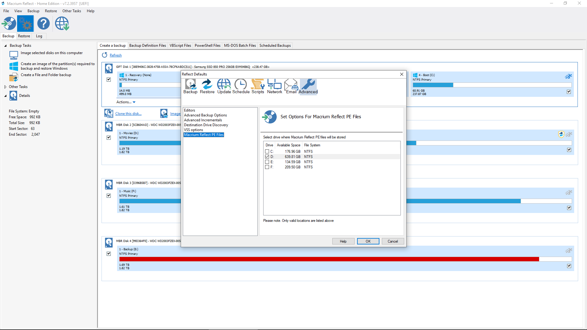587x330 pixels.
Task: Click the globe download icon in toolbar
Action: 62,24
